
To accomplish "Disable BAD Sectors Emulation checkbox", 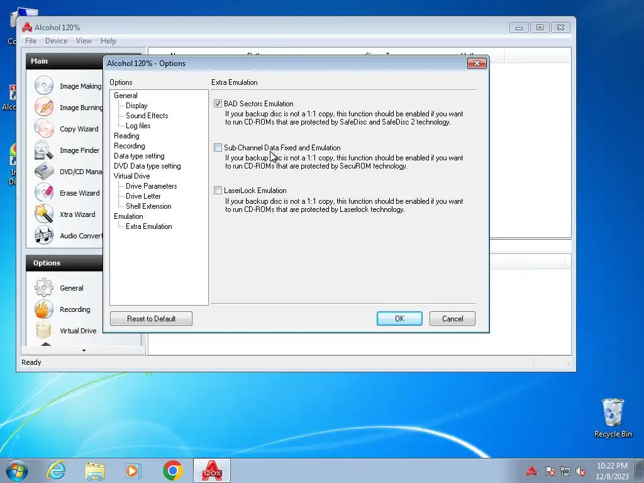I will [218, 104].
